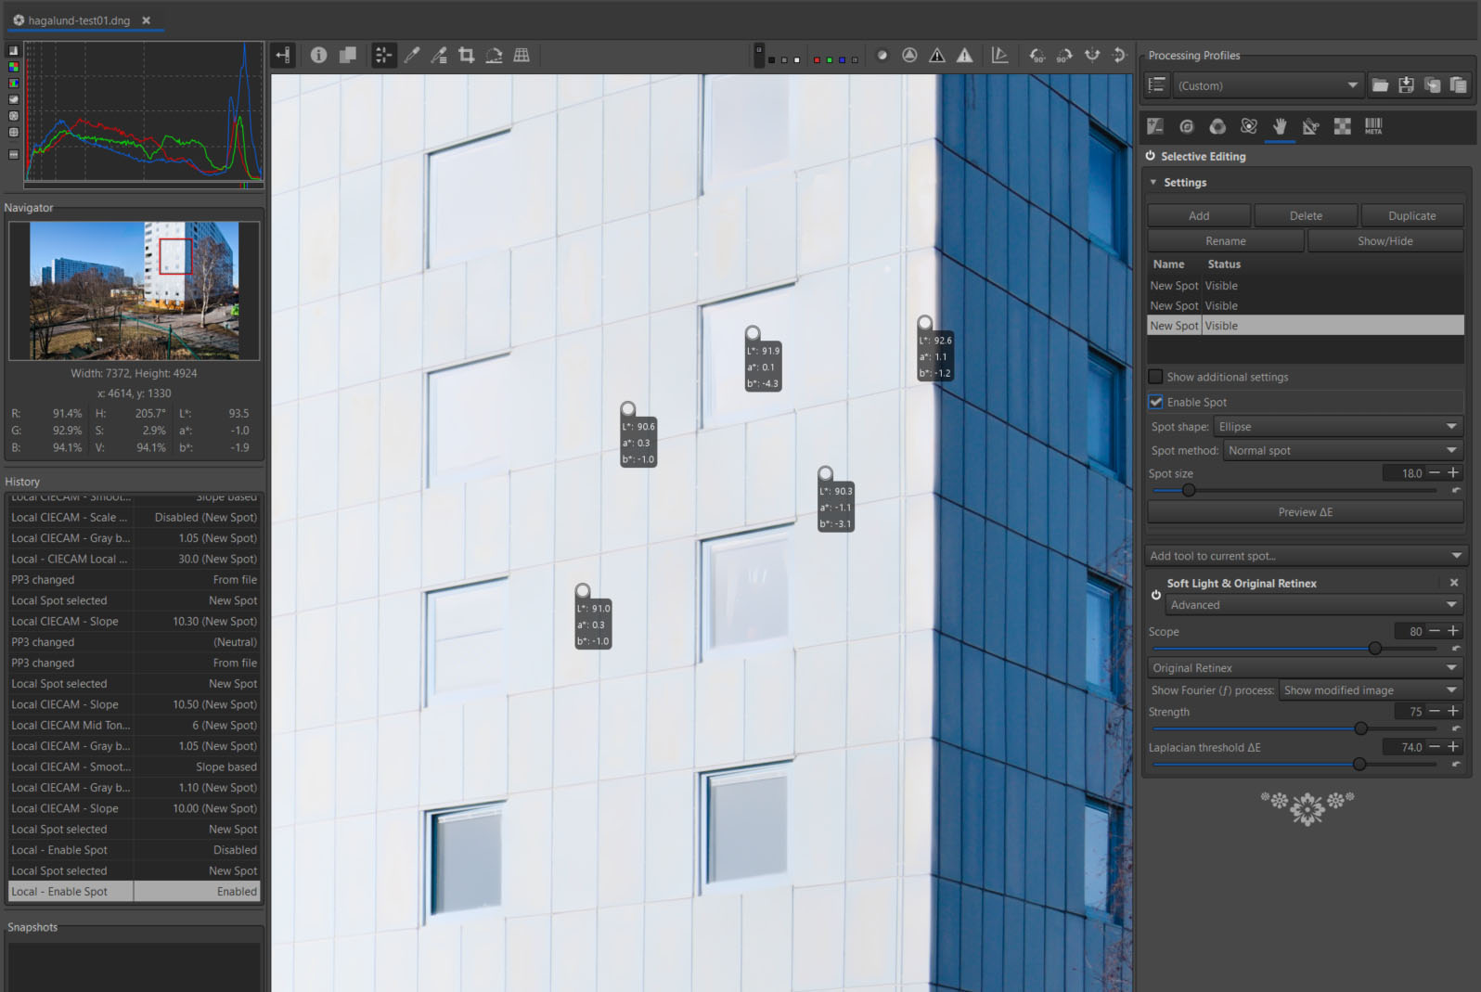The height and width of the screenshot is (992, 1481).
Task: Open the Exposure tools tab
Action: coord(1155,126)
